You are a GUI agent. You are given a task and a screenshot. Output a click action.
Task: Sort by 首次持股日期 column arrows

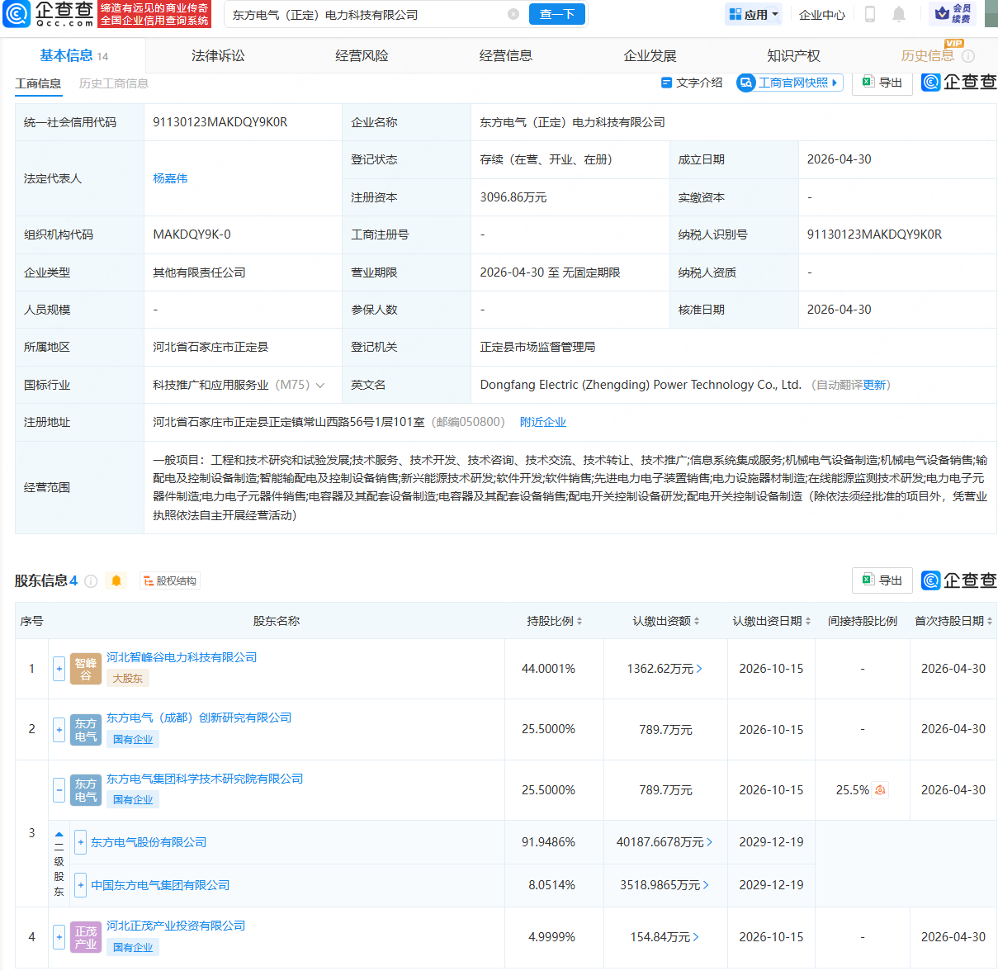coord(990,621)
